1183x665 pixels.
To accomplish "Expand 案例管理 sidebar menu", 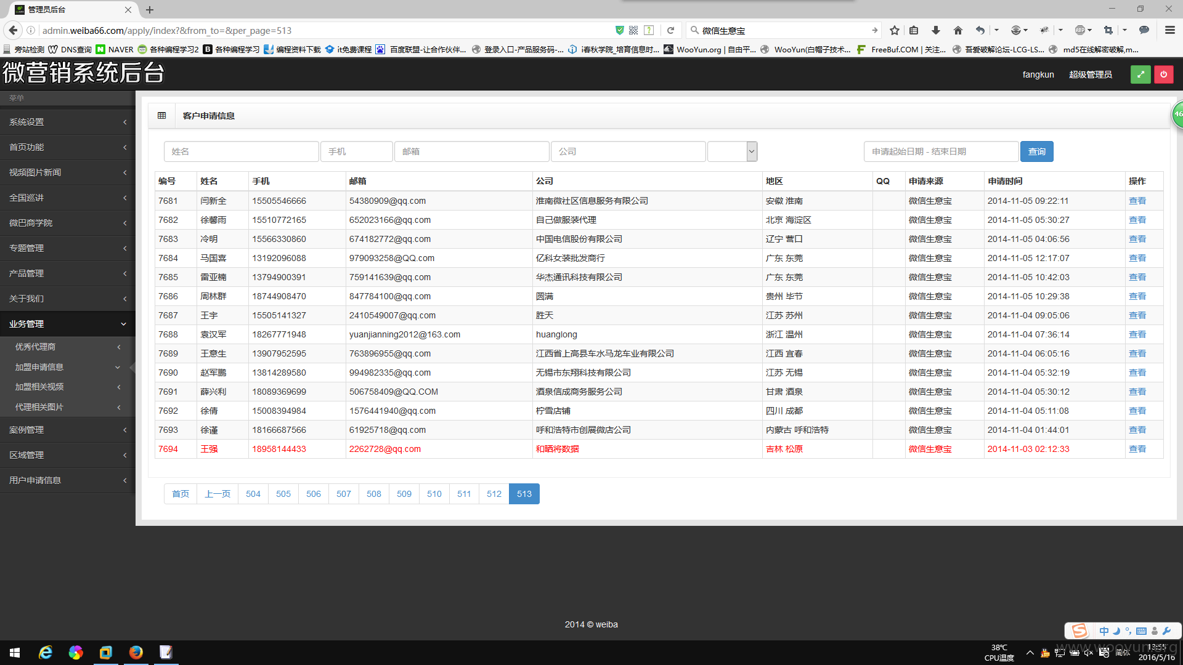I will tap(68, 430).
